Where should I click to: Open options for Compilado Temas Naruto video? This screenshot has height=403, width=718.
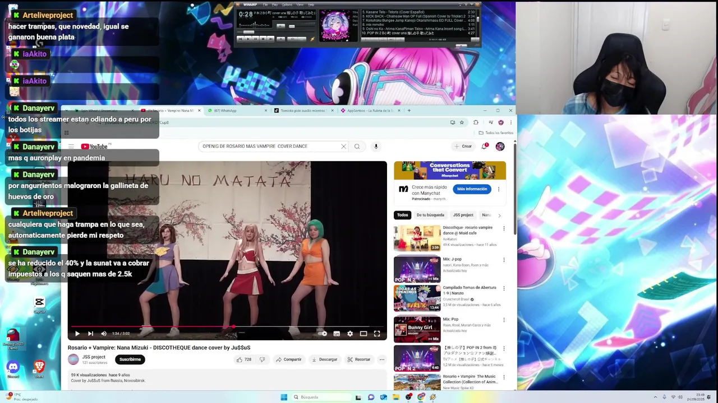coord(504,288)
